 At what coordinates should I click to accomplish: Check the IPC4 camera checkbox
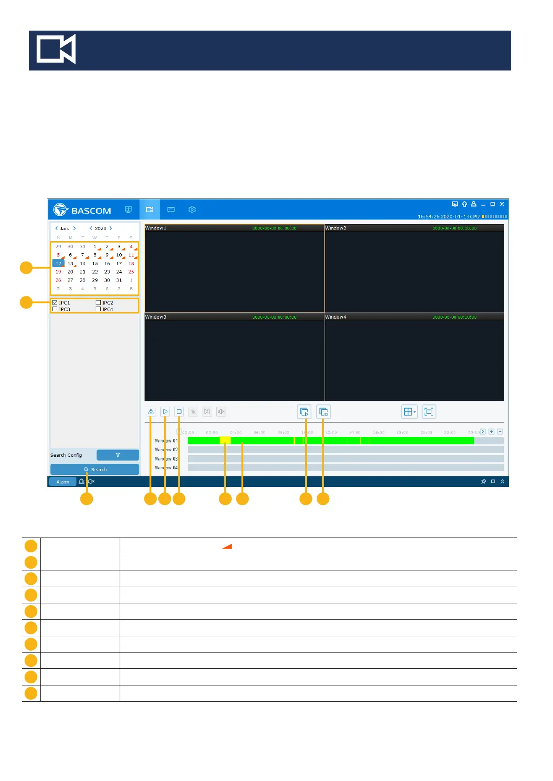point(98,309)
